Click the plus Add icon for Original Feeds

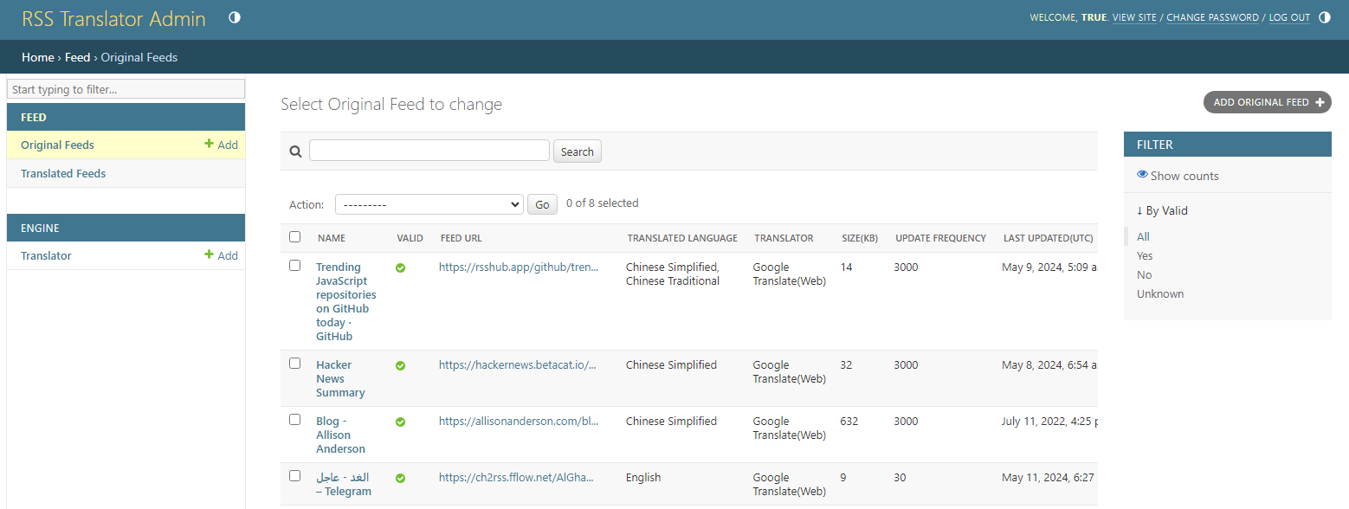pos(209,145)
